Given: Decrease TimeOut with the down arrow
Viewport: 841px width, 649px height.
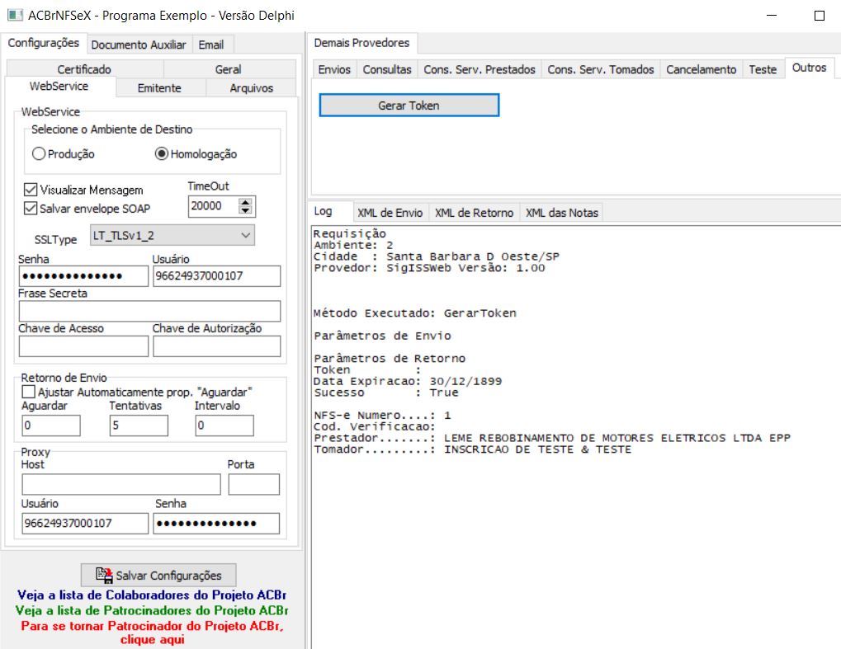Looking at the screenshot, I should coord(245,210).
